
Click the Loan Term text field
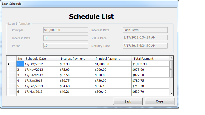point(145,30)
